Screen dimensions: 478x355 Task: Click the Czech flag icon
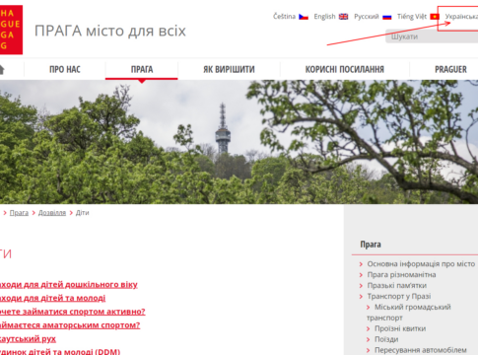(304, 17)
